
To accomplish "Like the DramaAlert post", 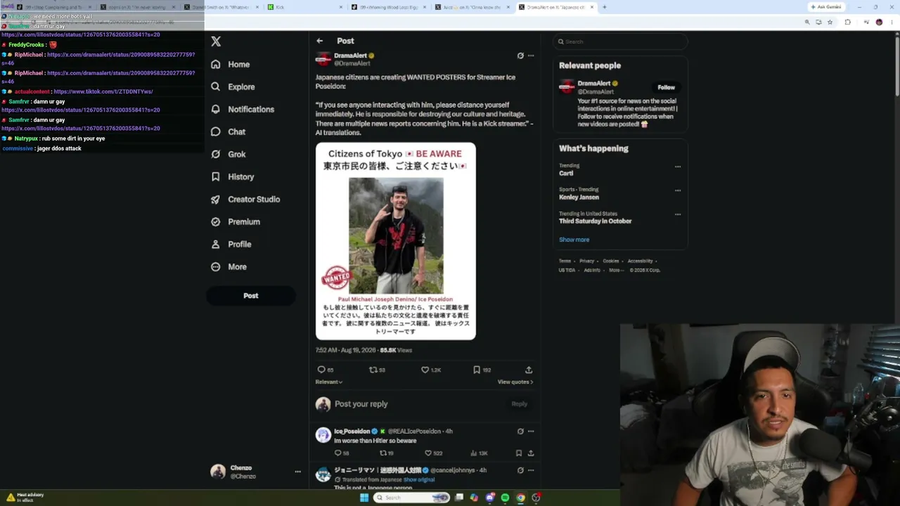I will point(425,370).
